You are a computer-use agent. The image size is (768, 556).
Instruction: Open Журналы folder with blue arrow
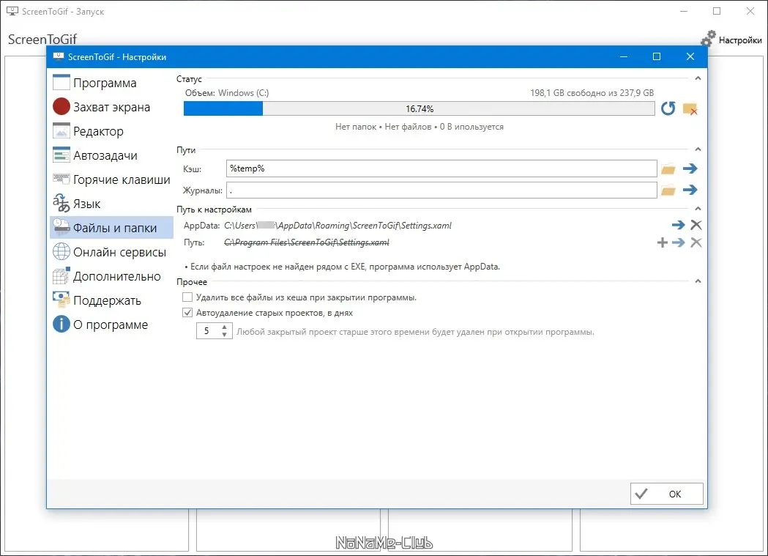(690, 190)
